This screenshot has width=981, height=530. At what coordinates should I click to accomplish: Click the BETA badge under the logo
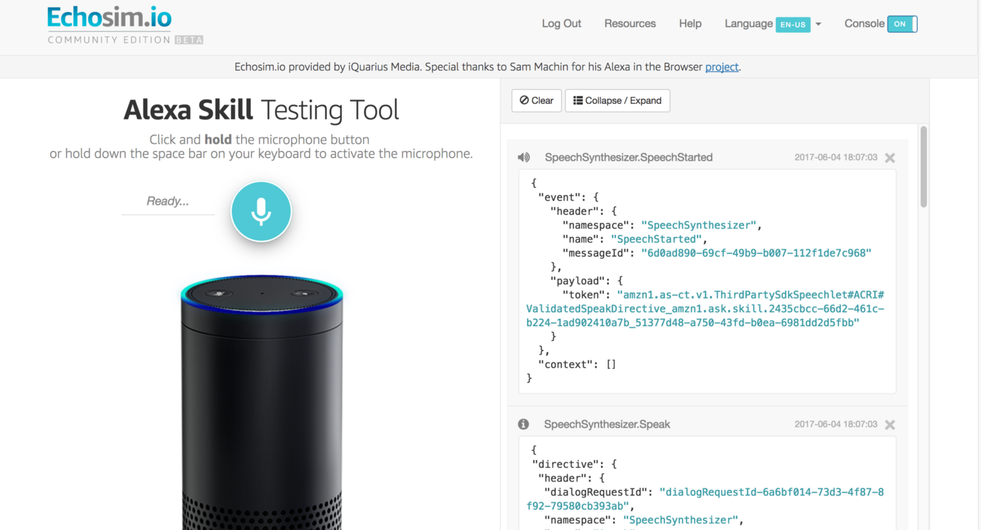click(189, 40)
